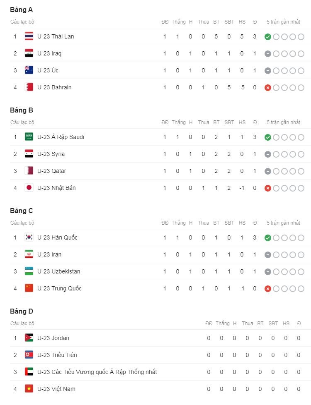Click the Bảng D group heading
Screen dimensions: 311x405
click(22, 311)
